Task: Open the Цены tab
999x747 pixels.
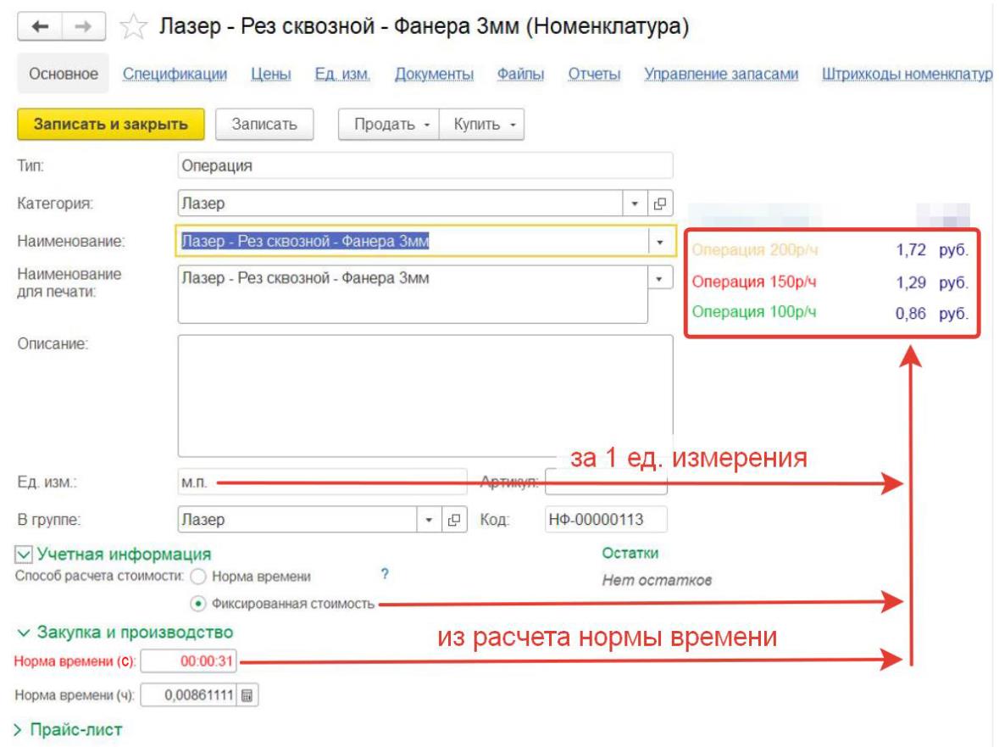Action: click(271, 75)
